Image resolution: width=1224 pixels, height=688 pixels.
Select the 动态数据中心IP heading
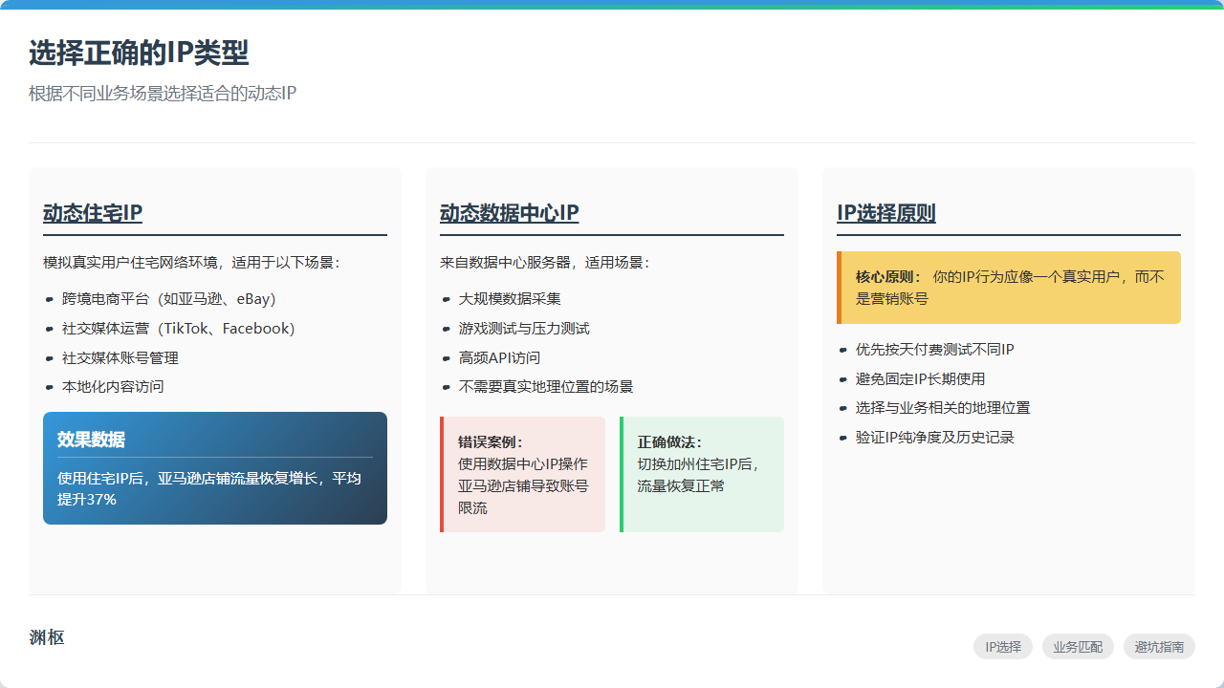tap(510, 213)
